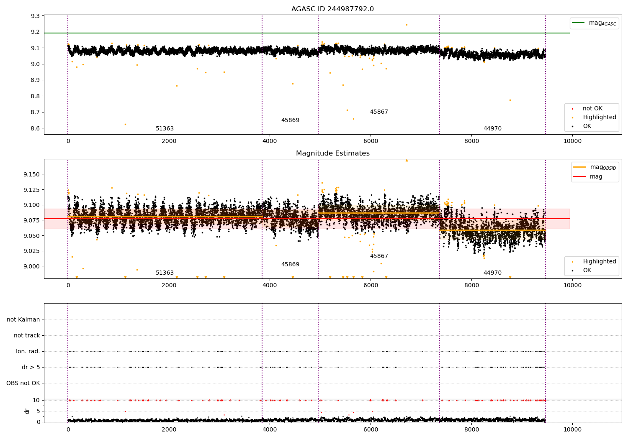628x439 pixels.
Task: Click the 'dr > 5' axis label
Action: pyautogui.click(x=31, y=367)
